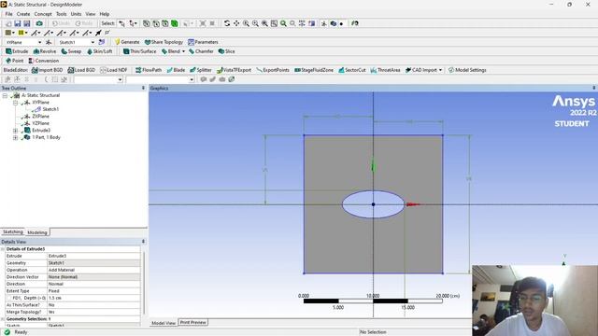598x336 pixels.
Task: Open the Create menu
Action: click(23, 14)
